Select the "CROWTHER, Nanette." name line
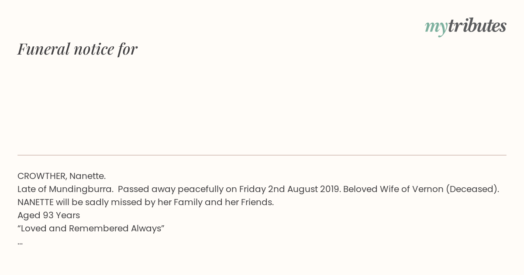The height and width of the screenshot is (275, 524). pyautogui.click(x=62, y=176)
